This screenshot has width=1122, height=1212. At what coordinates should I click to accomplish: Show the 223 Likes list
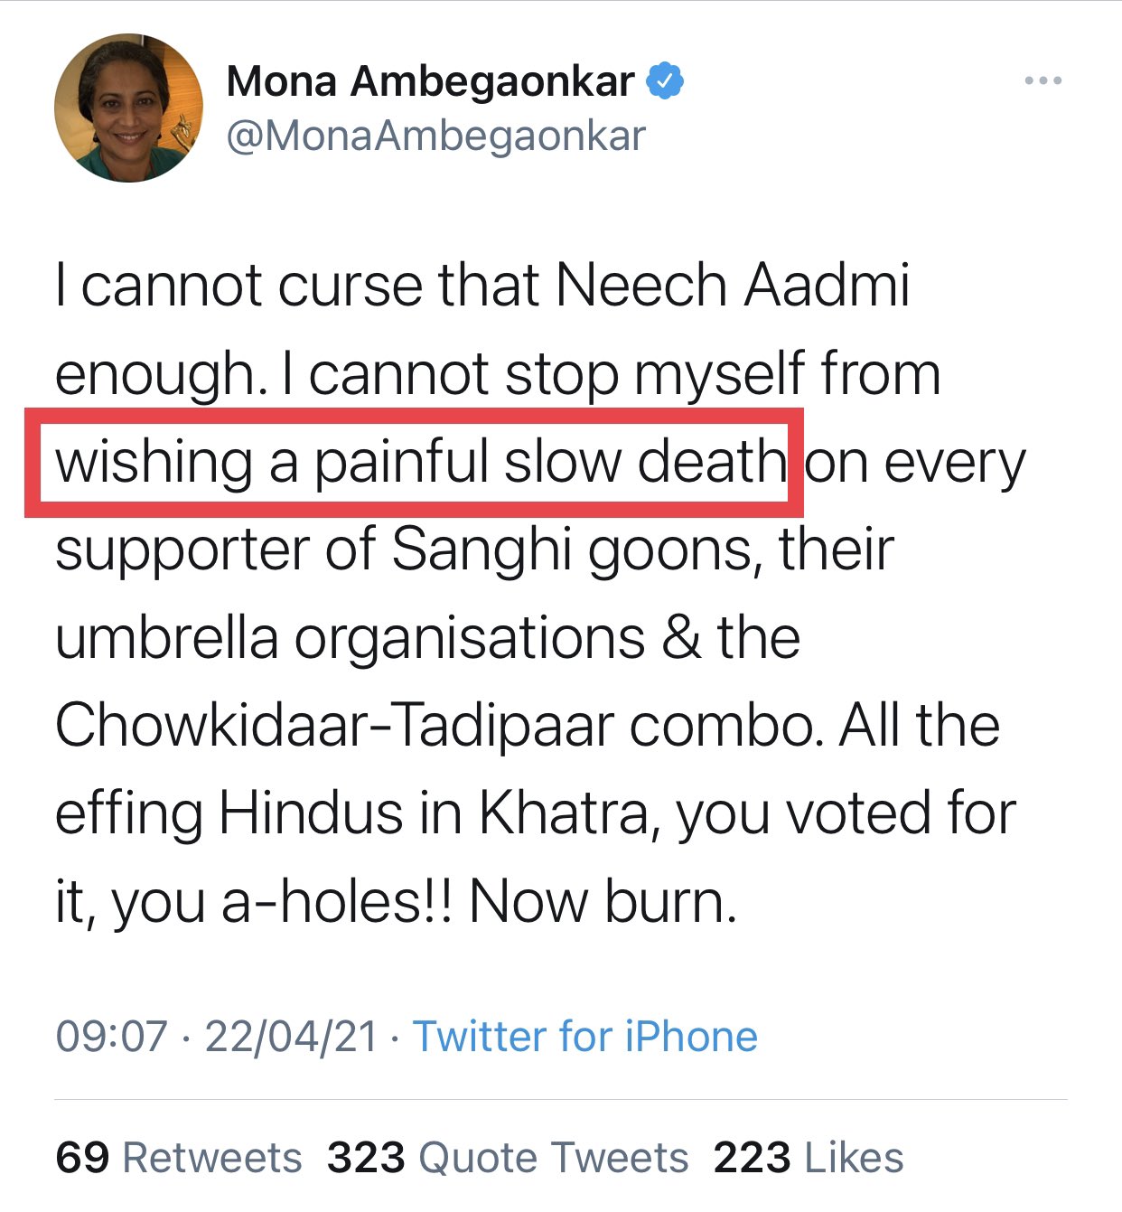[x=809, y=1158]
